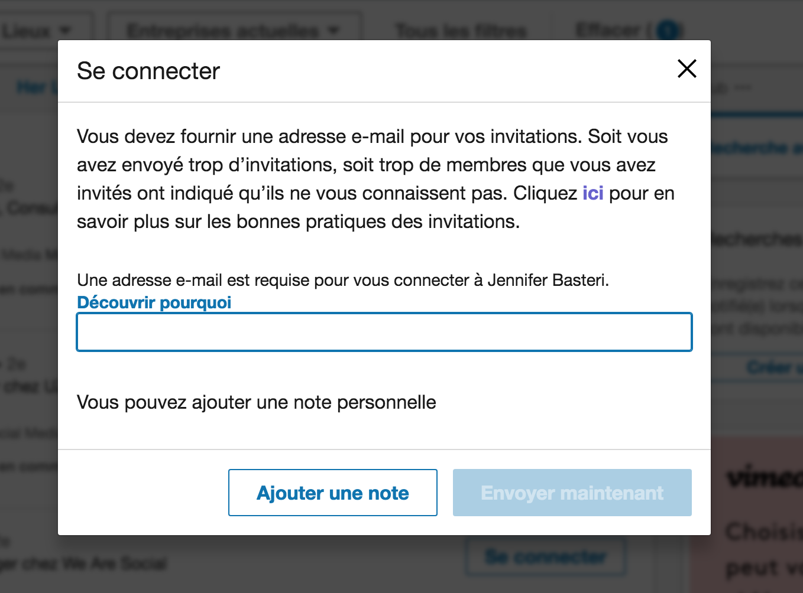803x593 pixels.
Task: Close the Se connecter dialog
Action: [687, 69]
